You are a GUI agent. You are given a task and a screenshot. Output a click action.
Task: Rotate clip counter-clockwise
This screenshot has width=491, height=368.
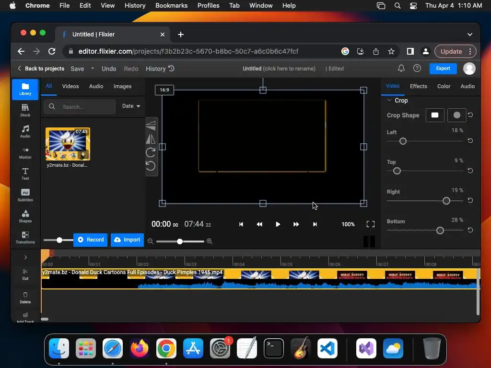pos(151,166)
